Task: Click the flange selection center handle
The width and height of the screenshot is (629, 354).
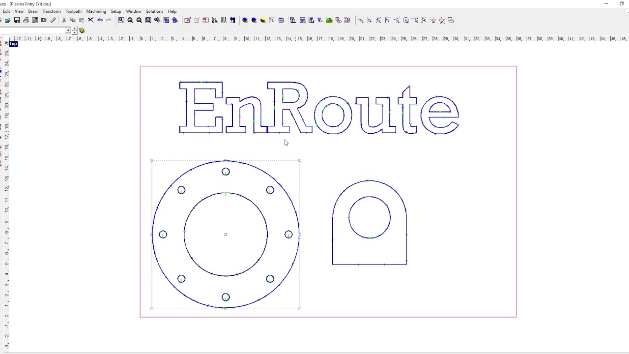Action: [x=226, y=235]
